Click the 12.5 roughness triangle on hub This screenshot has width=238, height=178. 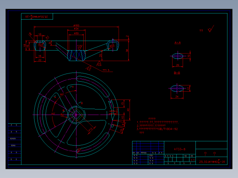(x=80, y=47)
